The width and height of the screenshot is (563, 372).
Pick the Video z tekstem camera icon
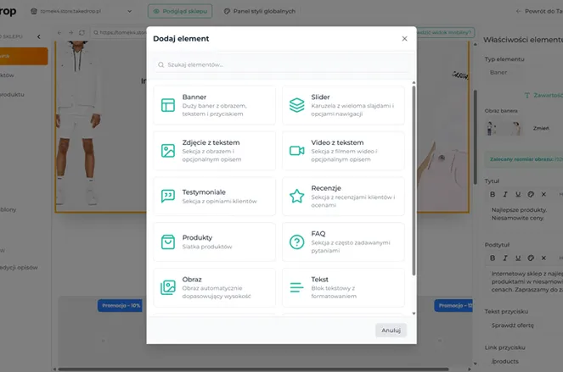point(296,151)
